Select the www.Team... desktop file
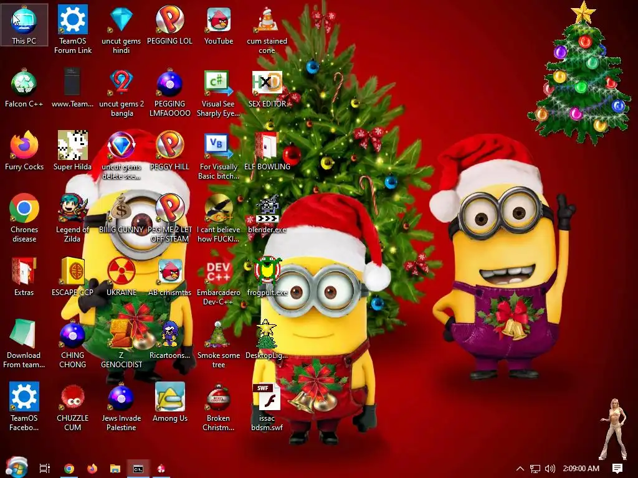Screen dimensions: 638x478 (x=72, y=88)
